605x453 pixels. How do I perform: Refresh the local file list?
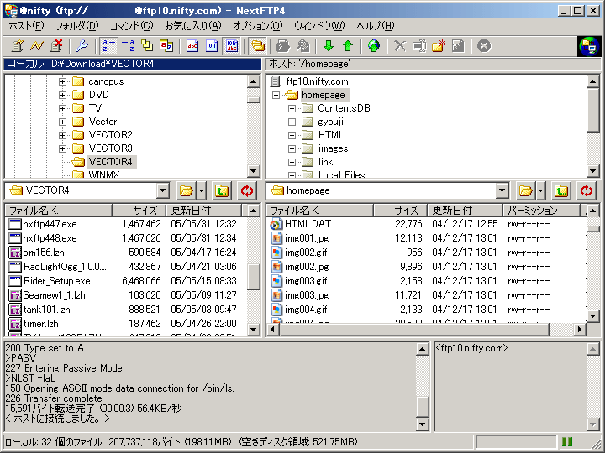pos(247,190)
